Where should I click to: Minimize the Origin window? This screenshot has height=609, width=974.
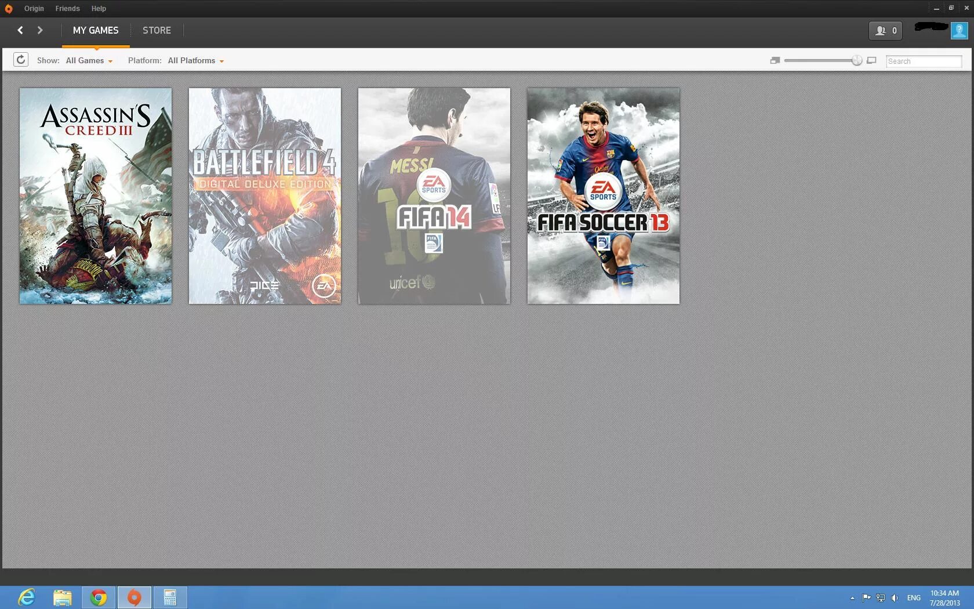[936, 8]
